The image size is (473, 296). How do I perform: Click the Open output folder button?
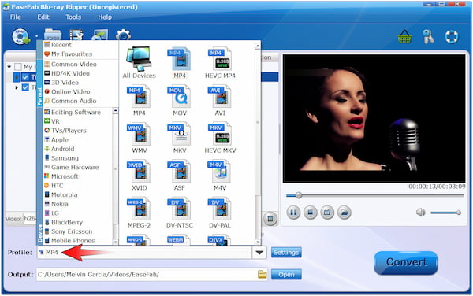(x=286, y=274)
